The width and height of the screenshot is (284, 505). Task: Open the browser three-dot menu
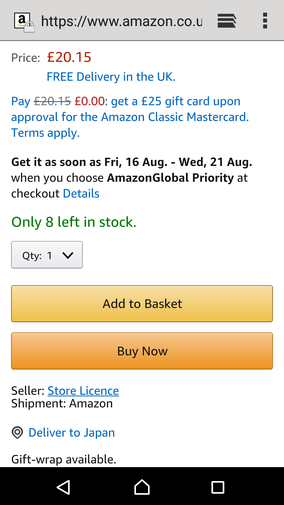(x=265, y=21)
